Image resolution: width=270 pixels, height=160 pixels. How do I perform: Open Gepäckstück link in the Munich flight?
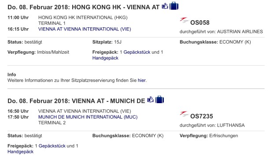click(x=52, y=146)
